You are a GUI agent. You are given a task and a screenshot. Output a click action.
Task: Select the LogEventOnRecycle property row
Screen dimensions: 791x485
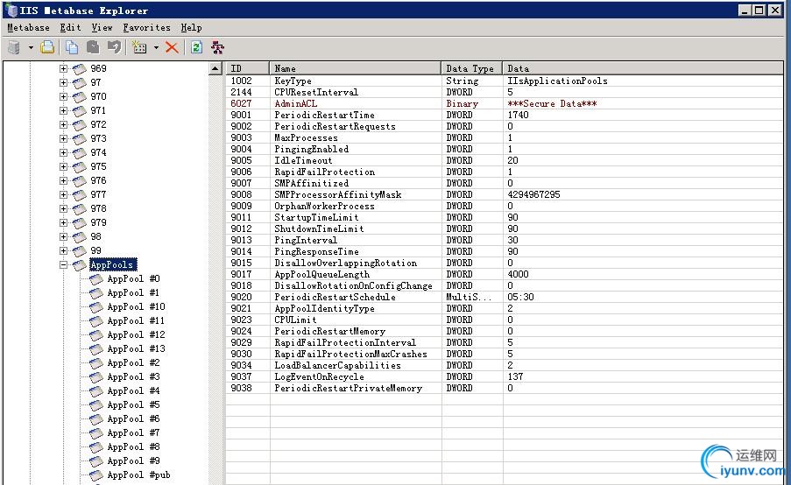[x=505, y=376]
